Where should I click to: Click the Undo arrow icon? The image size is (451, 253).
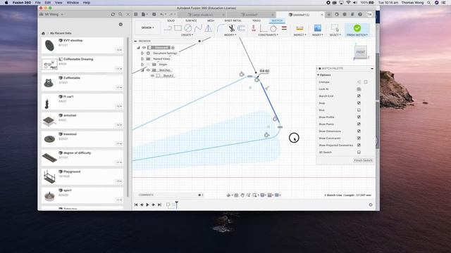[x=162, y=14]
